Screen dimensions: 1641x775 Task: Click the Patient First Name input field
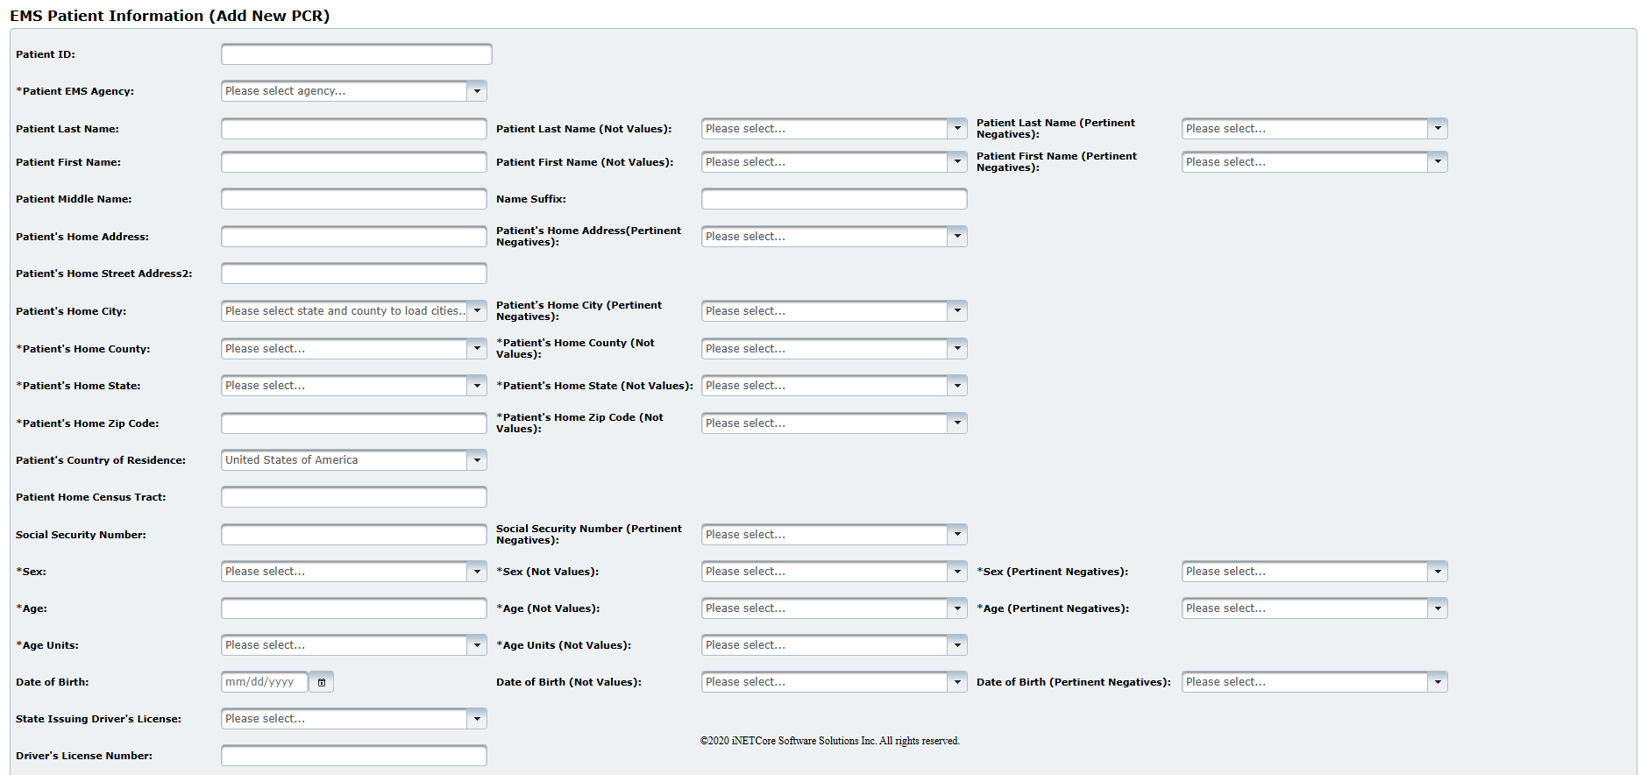click(354, 162)
